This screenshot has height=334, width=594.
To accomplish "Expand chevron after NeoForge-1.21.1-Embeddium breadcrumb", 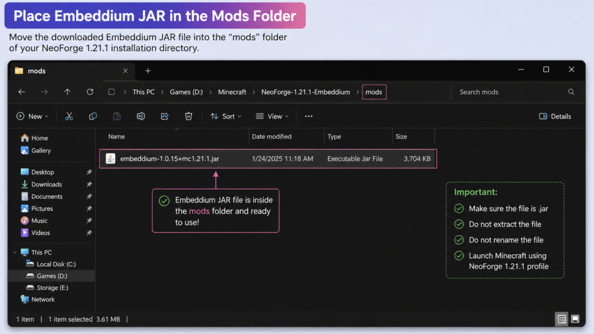I will pyautogui.click(x=357, y=92).
